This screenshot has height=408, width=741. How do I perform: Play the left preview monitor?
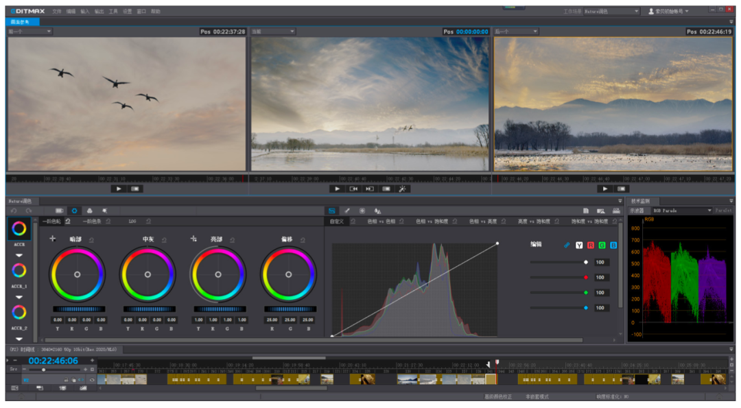click(119, 189)
